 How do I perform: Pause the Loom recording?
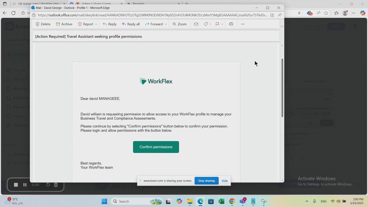pyautogui.click(x=25, y=185)
